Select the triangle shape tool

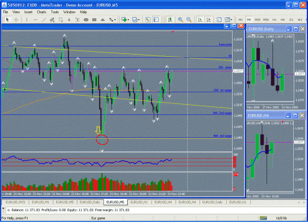[103, 19]
